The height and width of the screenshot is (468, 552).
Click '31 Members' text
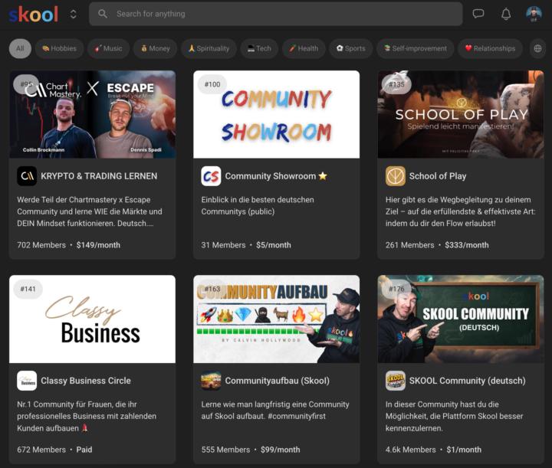223,245
